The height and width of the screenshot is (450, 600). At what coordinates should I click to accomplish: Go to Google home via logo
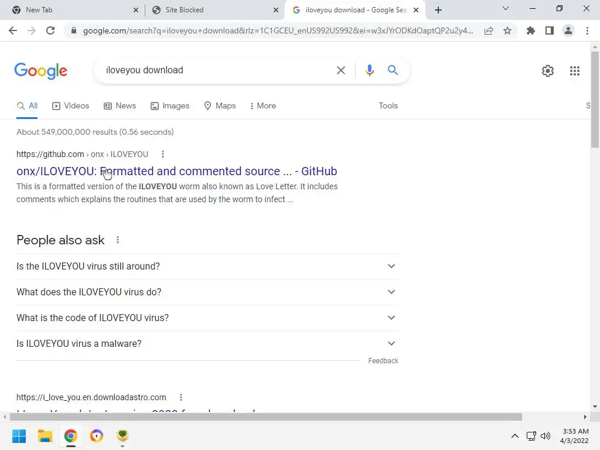pos(40,71)
